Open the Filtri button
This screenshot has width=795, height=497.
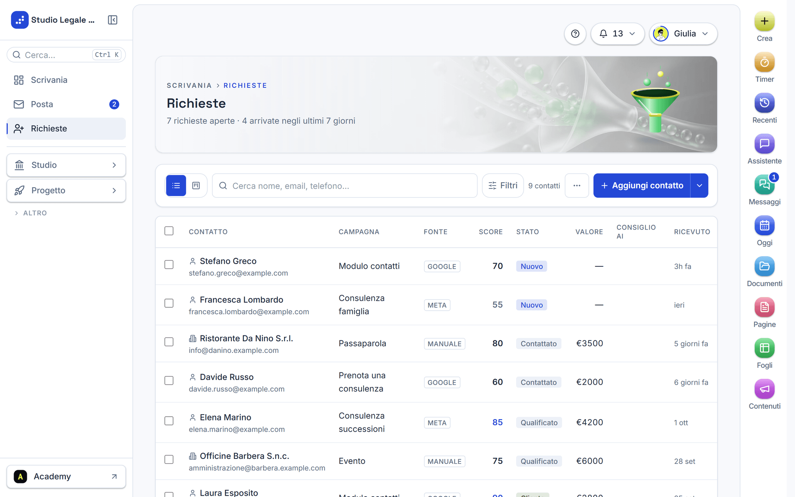503,186
